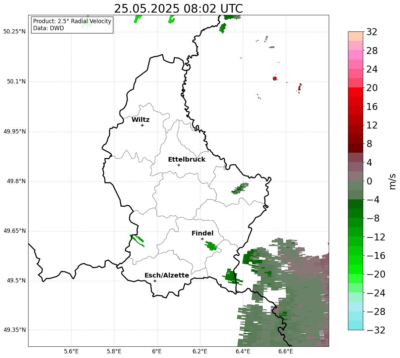This screenshot has width=400, height=358.
Task: Click the 50.1°N latitude tick label
Action: tap(16, 81)
